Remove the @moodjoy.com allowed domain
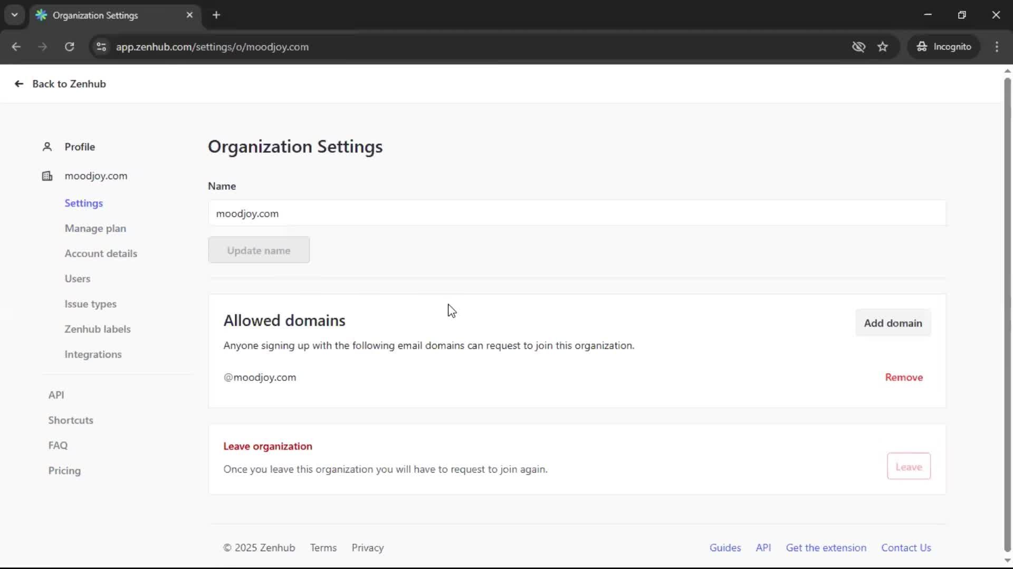This screenshot has height=569, width=1013. pyautogui.click(x=904, y=377)
